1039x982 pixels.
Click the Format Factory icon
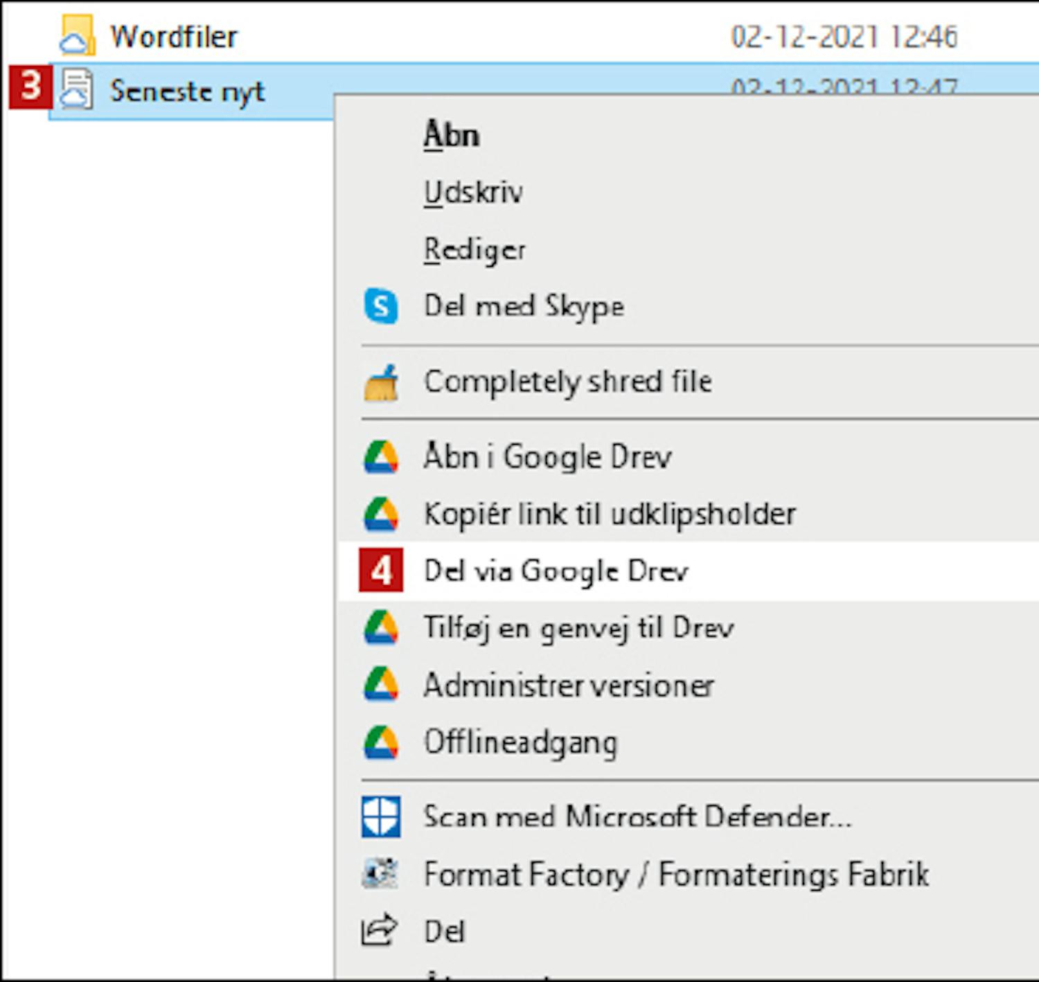(380, 874)
